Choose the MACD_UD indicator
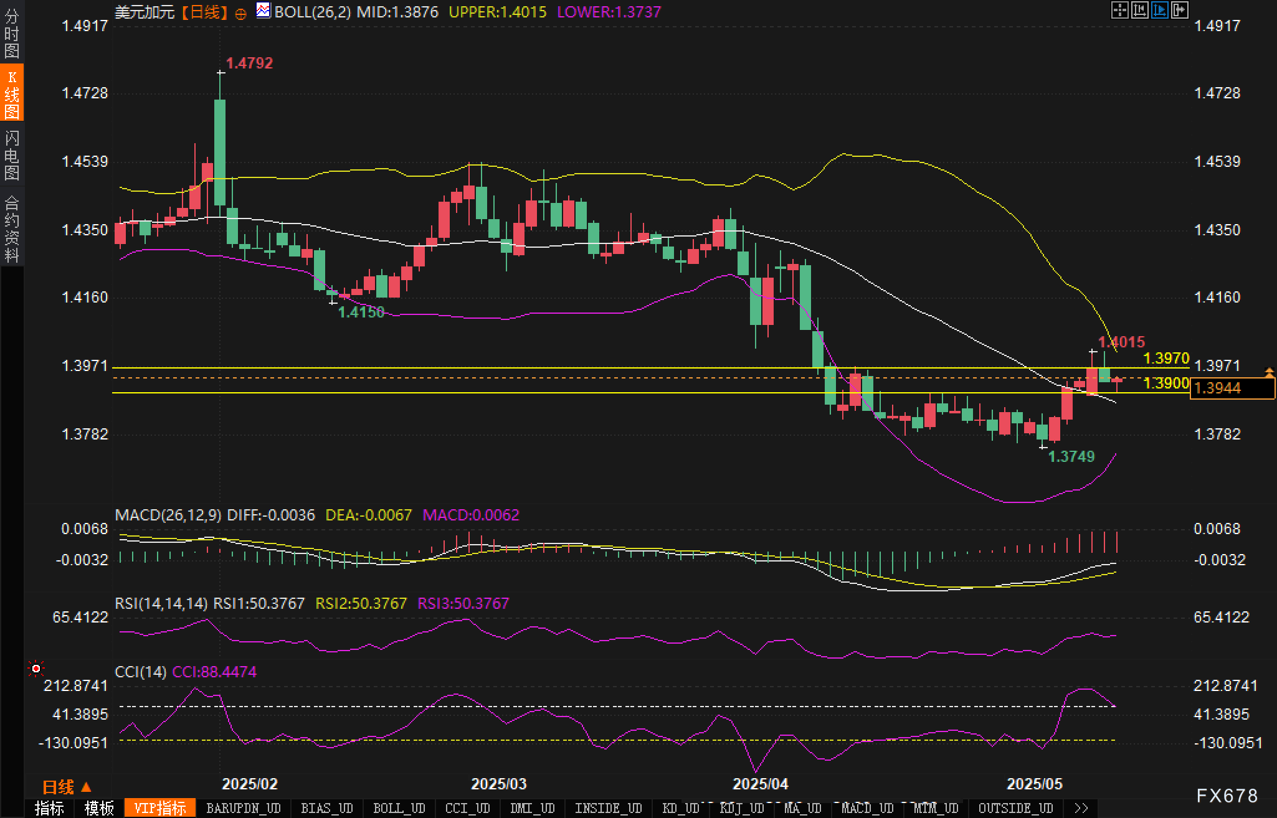Screen dimensions: 1277x818 pyautogui.click(x=867, y=808)
